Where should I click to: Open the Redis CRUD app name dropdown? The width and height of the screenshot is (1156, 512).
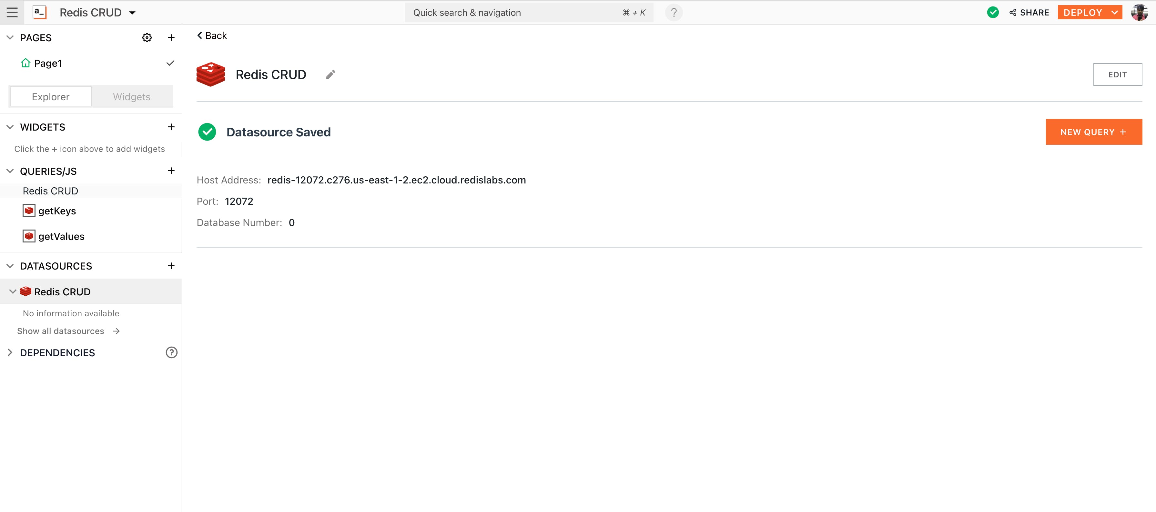coord(132,13)
